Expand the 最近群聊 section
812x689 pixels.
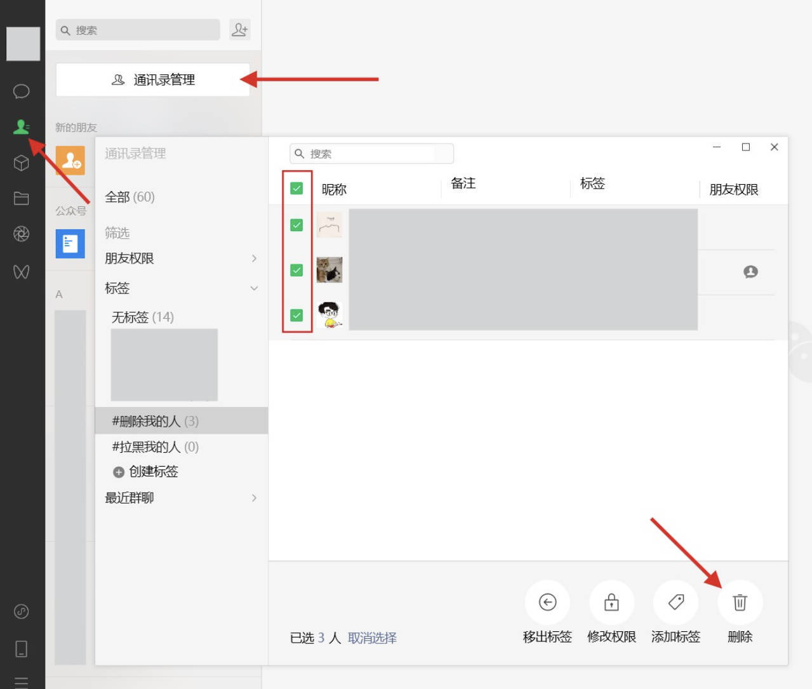(180, 498)
